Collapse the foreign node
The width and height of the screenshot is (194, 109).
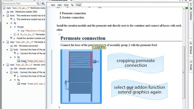(11, 27)
